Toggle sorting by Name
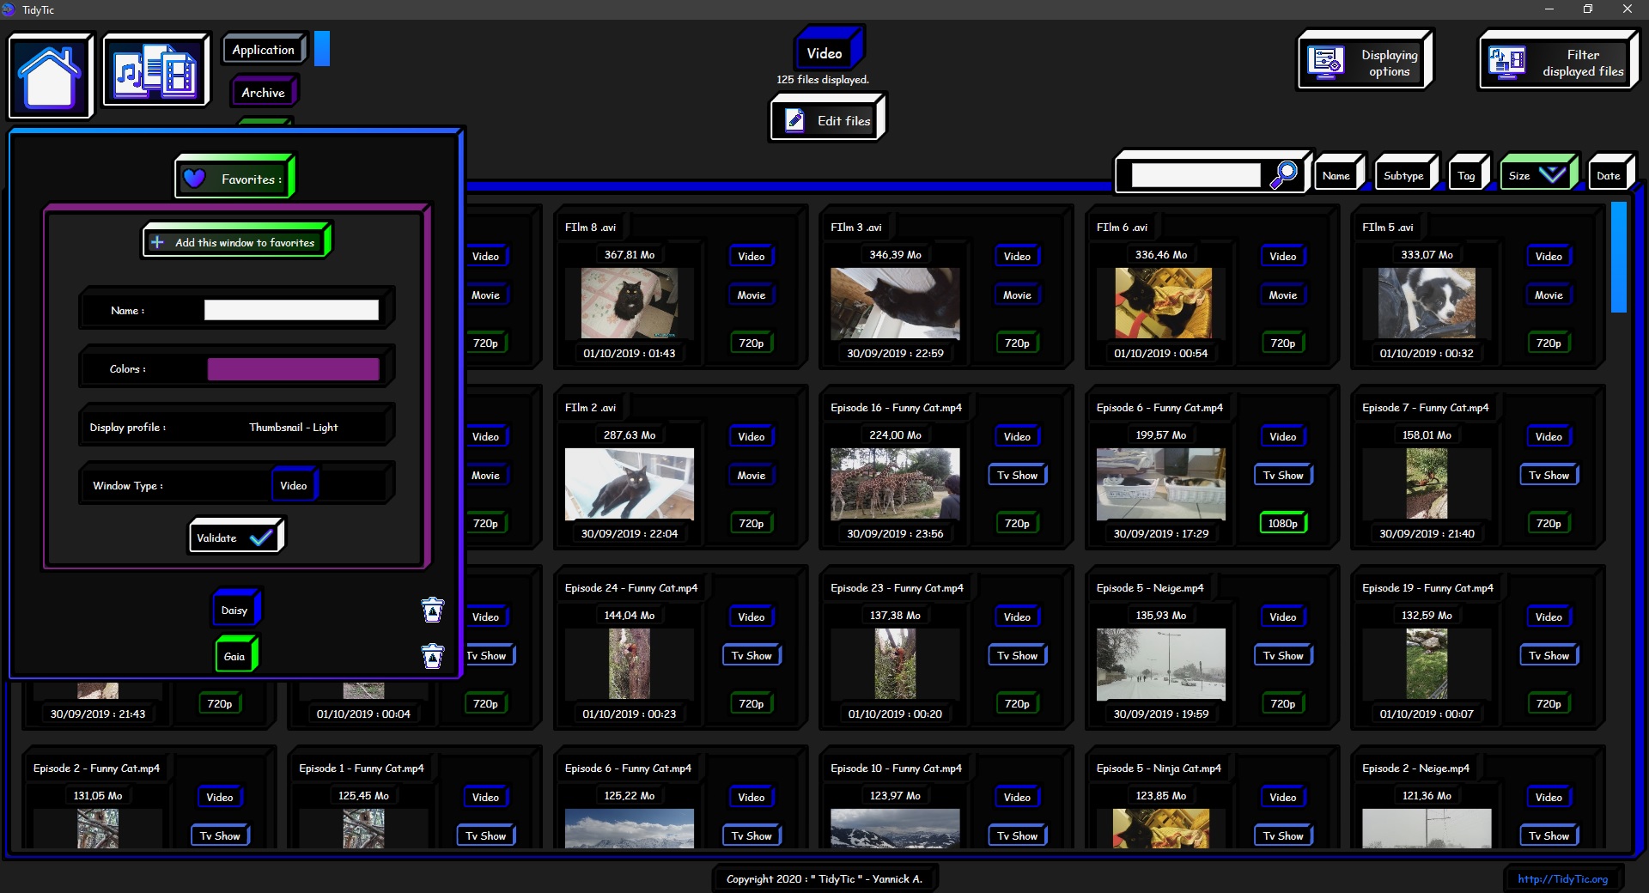This screenshot has height=893, width=1649. pyautogui.click(x=1336, y=175)
